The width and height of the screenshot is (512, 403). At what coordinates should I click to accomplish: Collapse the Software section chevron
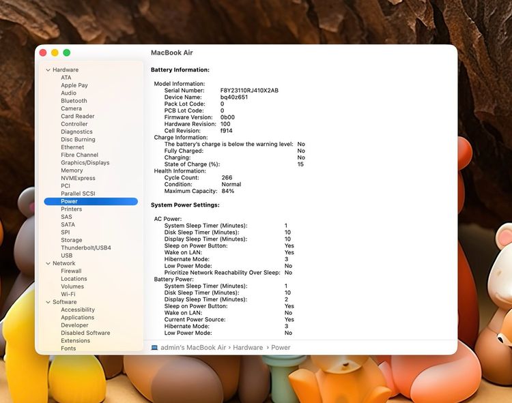pos(48,302)
